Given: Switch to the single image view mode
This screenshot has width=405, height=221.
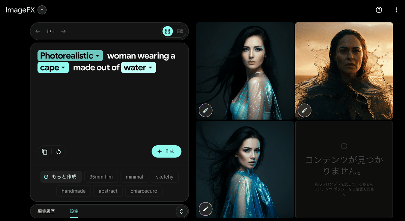Looking at the screenshot, I should (x=179, y=31).
